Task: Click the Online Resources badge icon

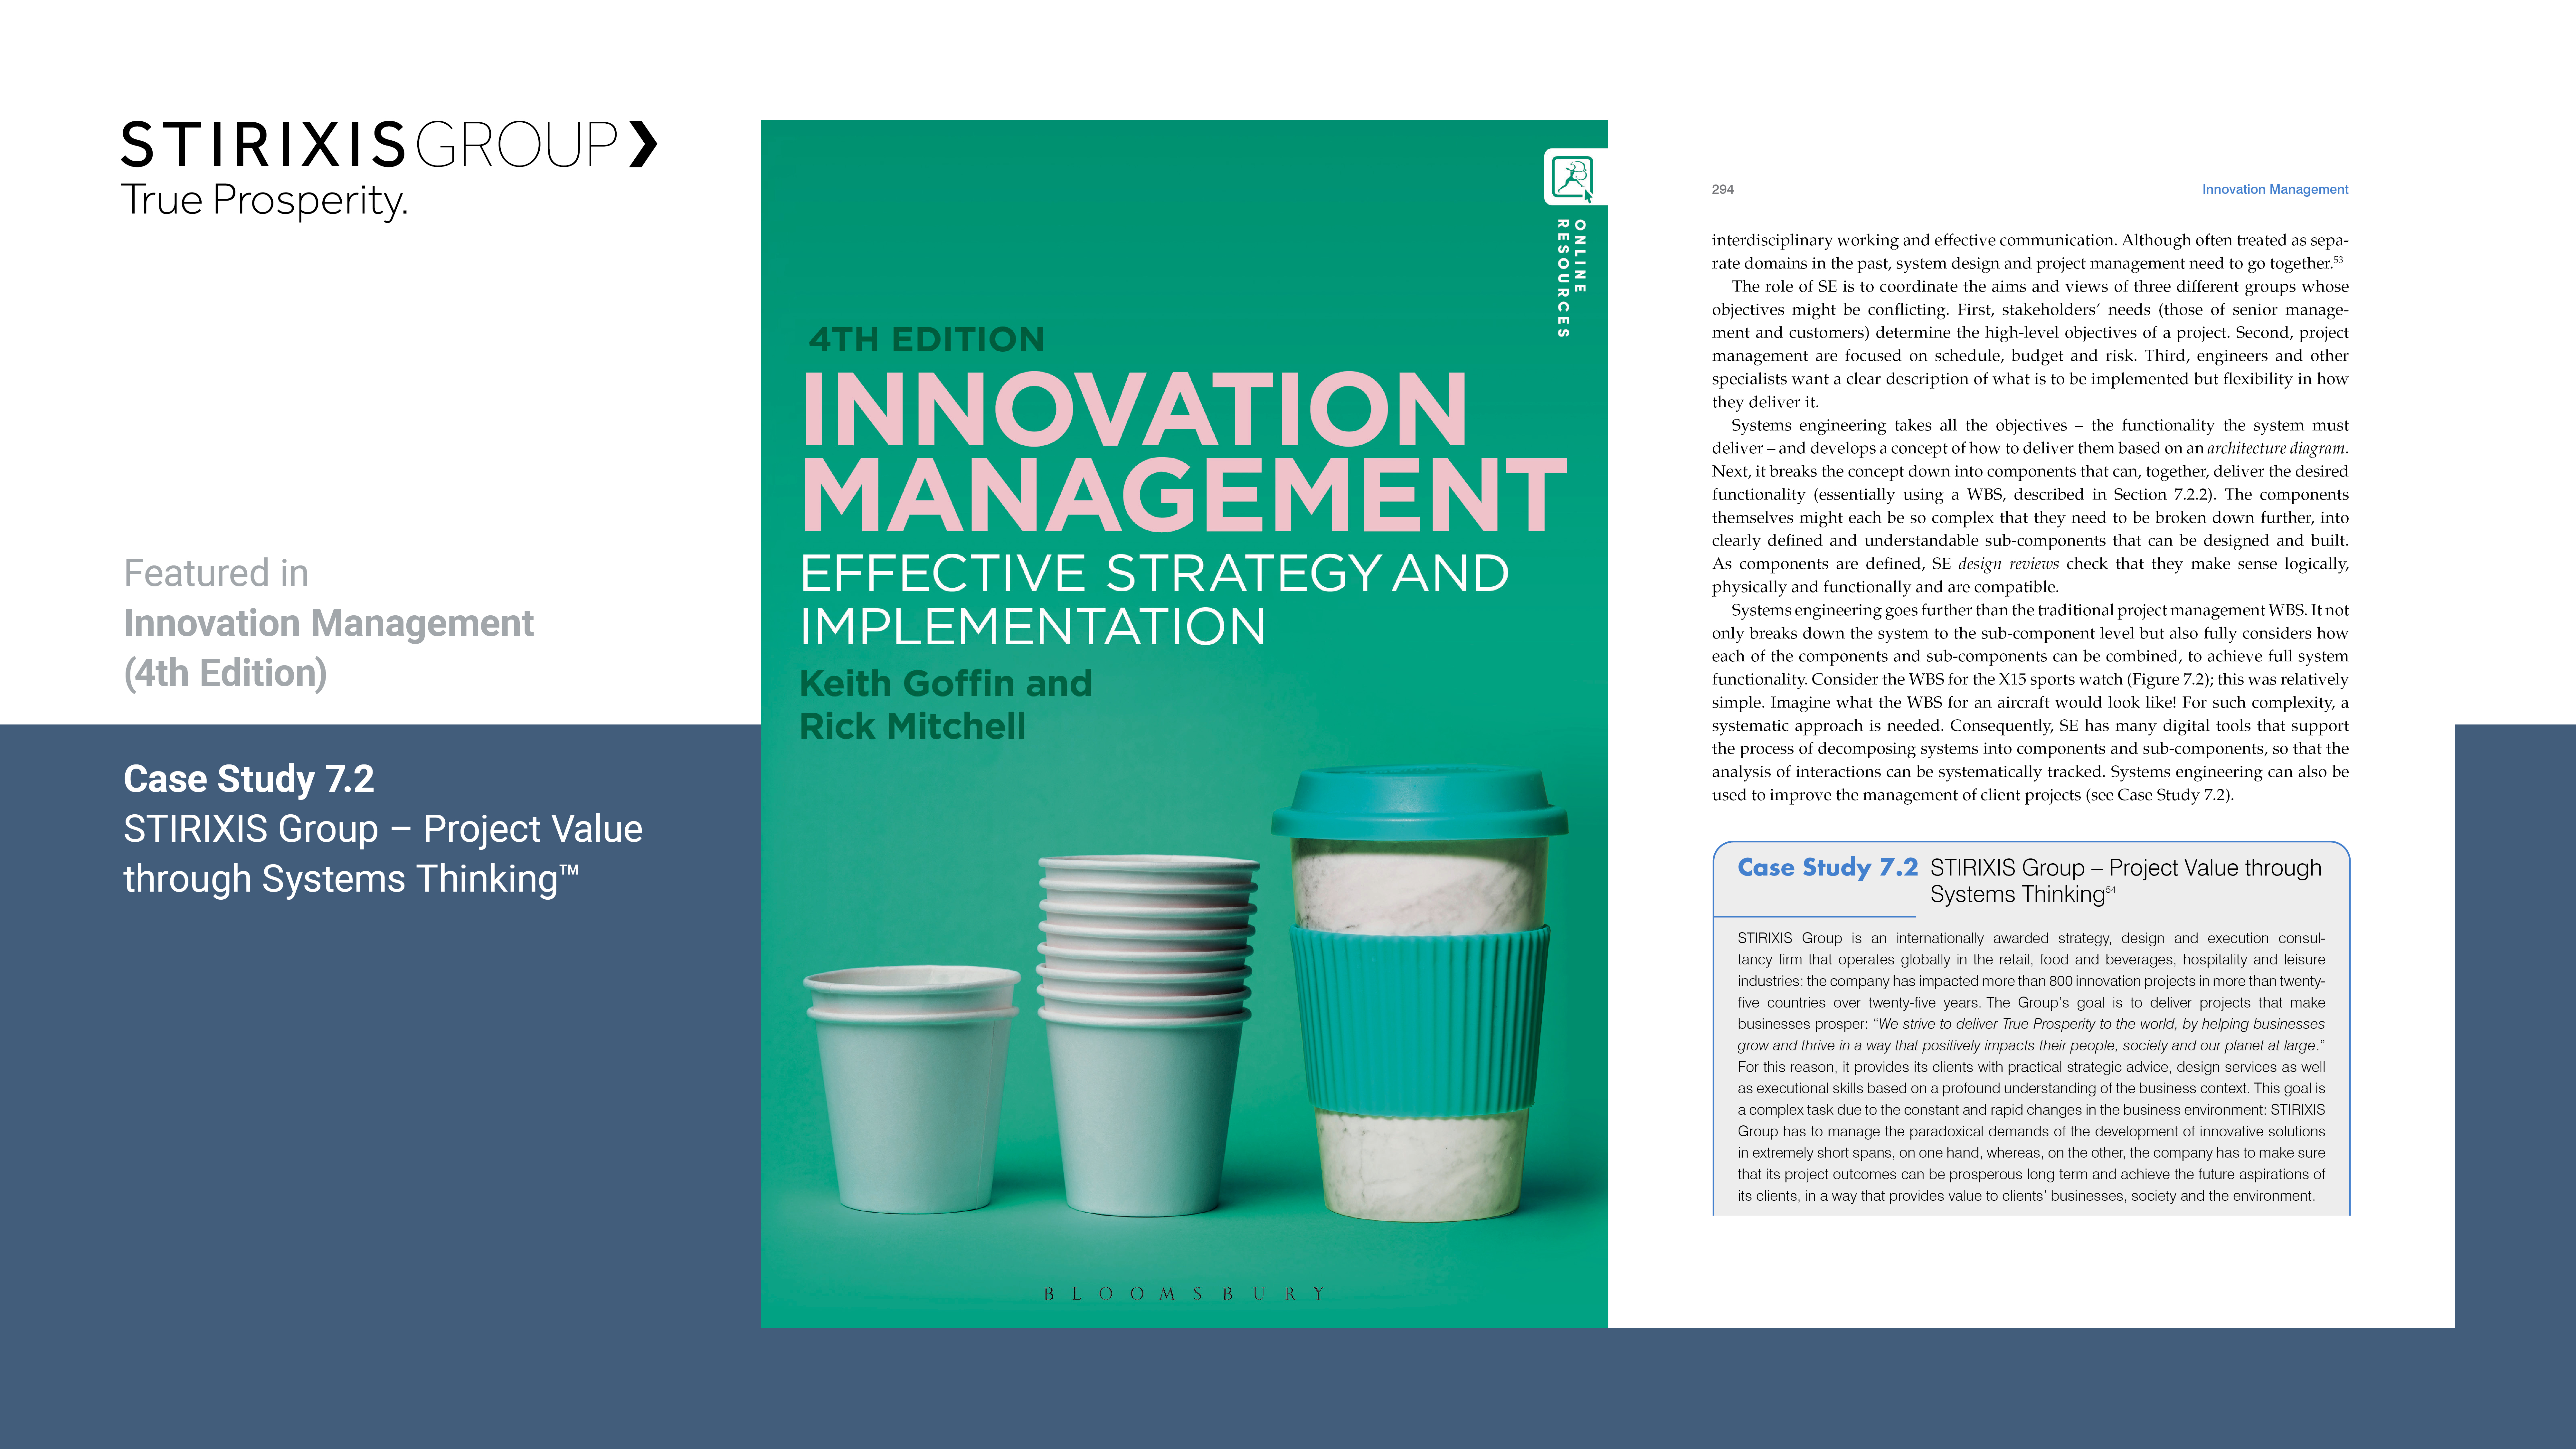Action: pos(1572,178)
